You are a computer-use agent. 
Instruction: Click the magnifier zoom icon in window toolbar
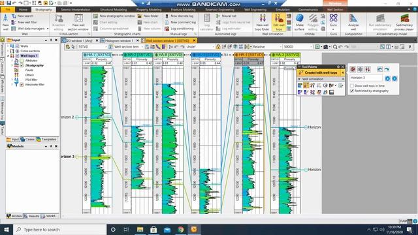coord(335,47)
